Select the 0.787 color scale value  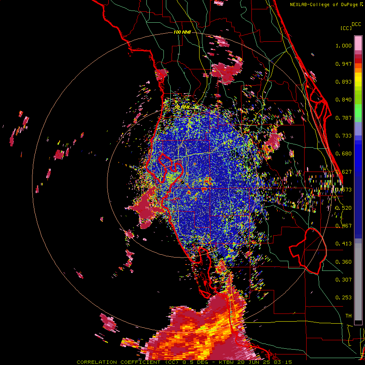pos(344,118)
